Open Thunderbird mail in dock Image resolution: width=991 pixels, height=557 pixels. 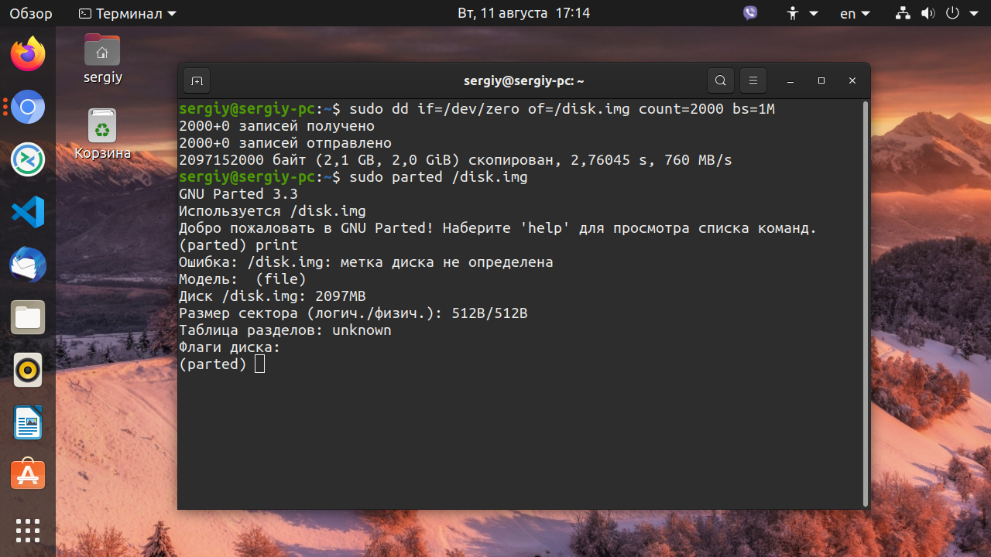(28, 265)
